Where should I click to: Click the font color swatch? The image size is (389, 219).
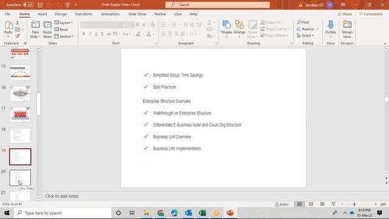148,34
